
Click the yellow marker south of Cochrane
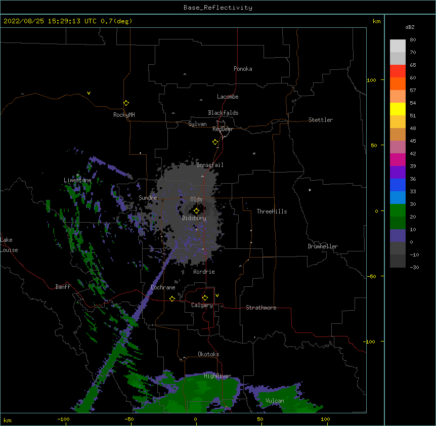click(x=172, y=299)
